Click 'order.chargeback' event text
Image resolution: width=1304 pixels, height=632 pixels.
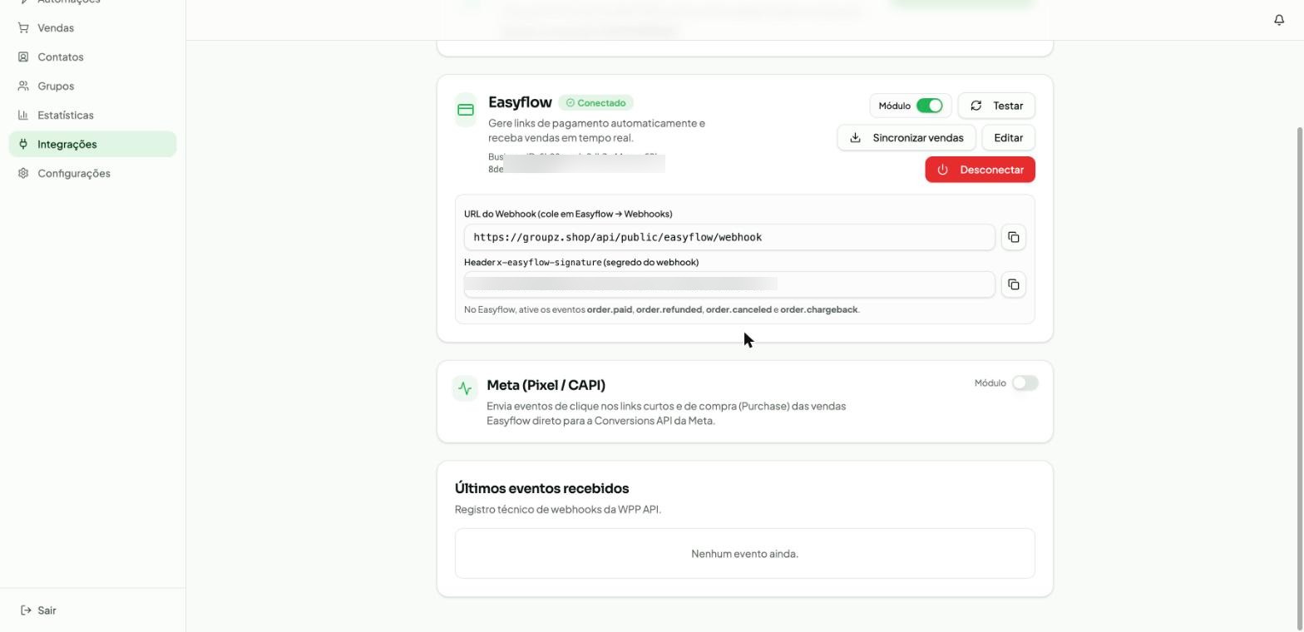coord(818,309)
